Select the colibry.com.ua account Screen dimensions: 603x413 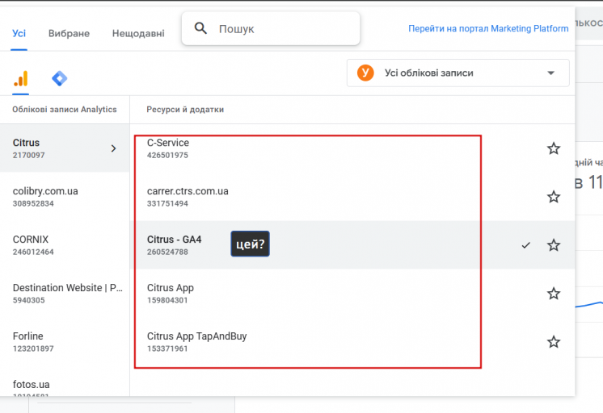pos(65,197)
